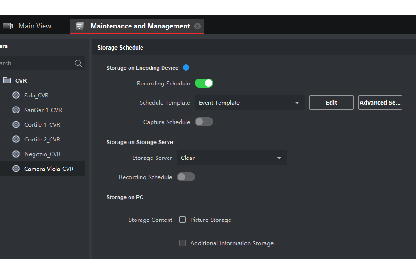Open the Storage Server dropdown
The width and height of the screenshot is (416, 259).
click(231, 158)
